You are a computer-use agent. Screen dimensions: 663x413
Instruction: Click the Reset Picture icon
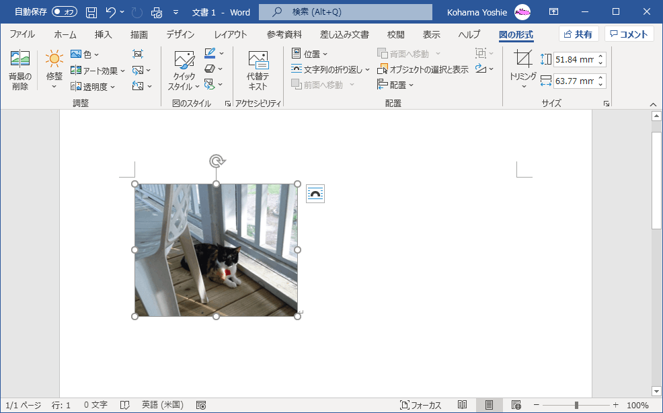click(138, 86)
